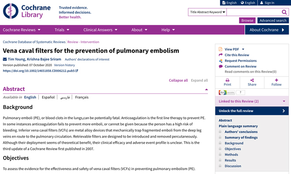Click the Share icon
Screen dimensions: 291x174
click(252, 80)
